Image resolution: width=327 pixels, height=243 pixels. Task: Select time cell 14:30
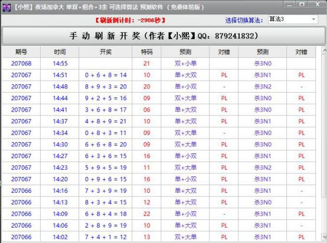tap(60, 145)
